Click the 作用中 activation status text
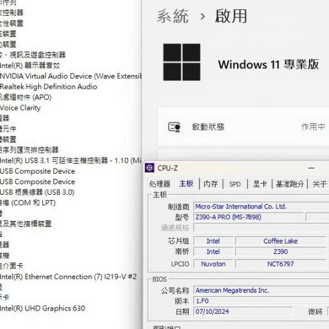The image size is (329, 329). pos(313,126)
